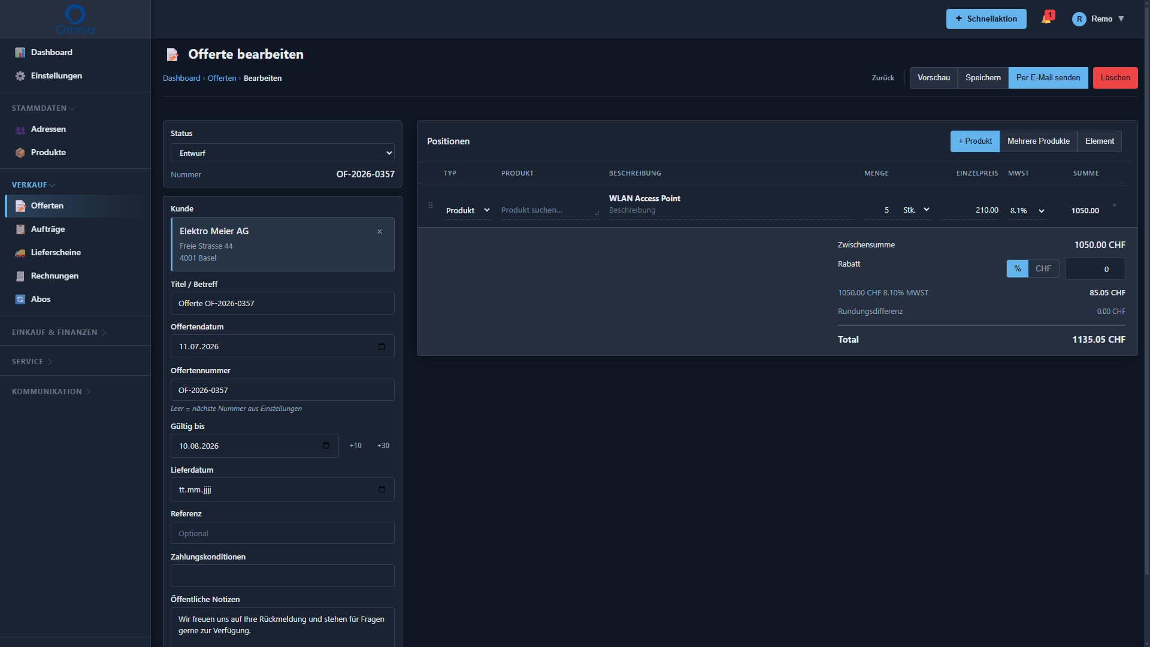This screenshot has height=647, width=1150.
Task: Expand the Einkauf & Finanzen section
Action: click(x=59, y=332)
